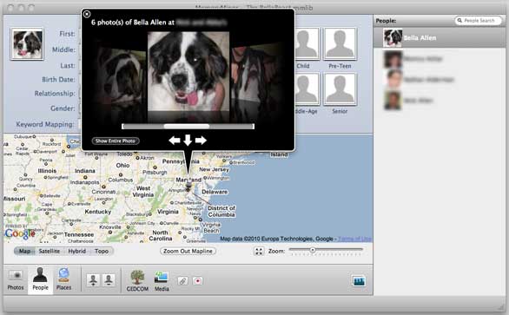Viewport: 509px width, 315px height.
Task: Click Zoom Out Mapline button
Action: click(188, 251)
